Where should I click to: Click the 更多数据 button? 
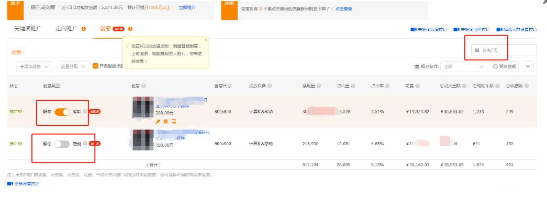point(504,66)
